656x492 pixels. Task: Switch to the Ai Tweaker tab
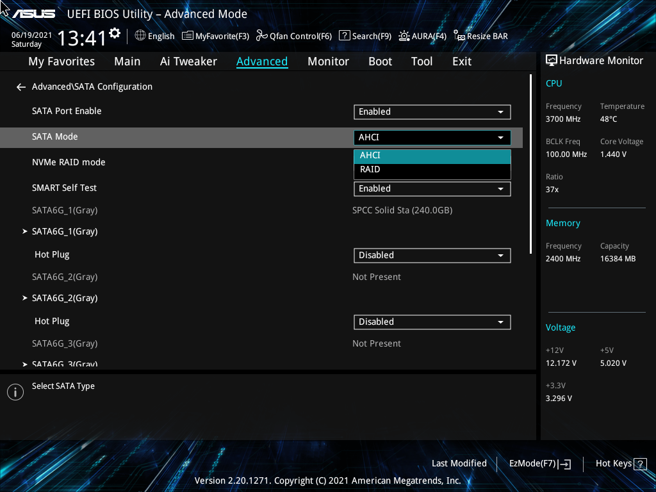188,61
